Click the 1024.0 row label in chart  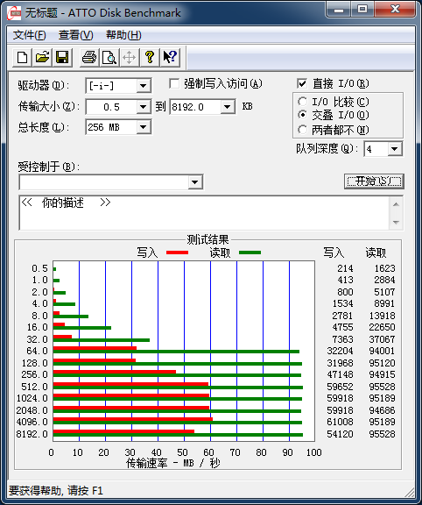32,398
